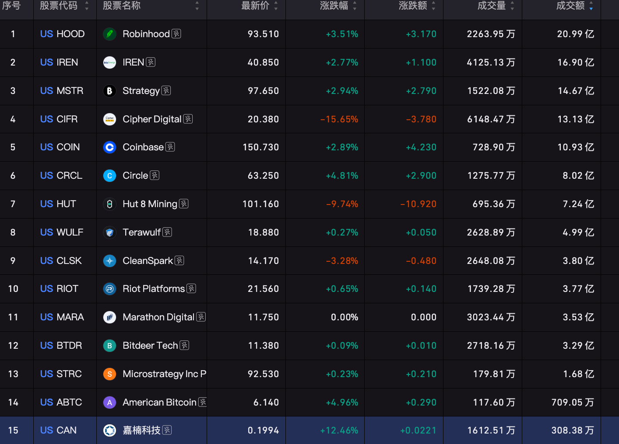Click the 嘉楠科技 logo icon

(109, 430)
